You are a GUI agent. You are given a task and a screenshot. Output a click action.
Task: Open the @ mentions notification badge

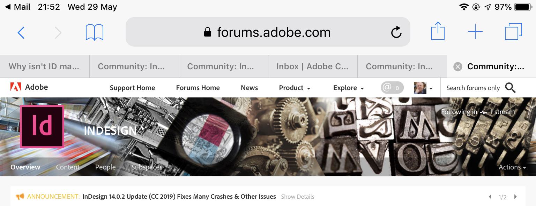[392, 88]
